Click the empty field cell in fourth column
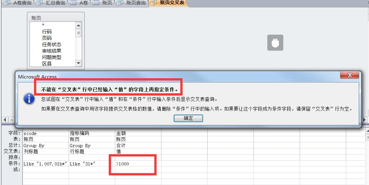Image resolution: width=369 pixels, height=185 pixels. tap(184, 133)
